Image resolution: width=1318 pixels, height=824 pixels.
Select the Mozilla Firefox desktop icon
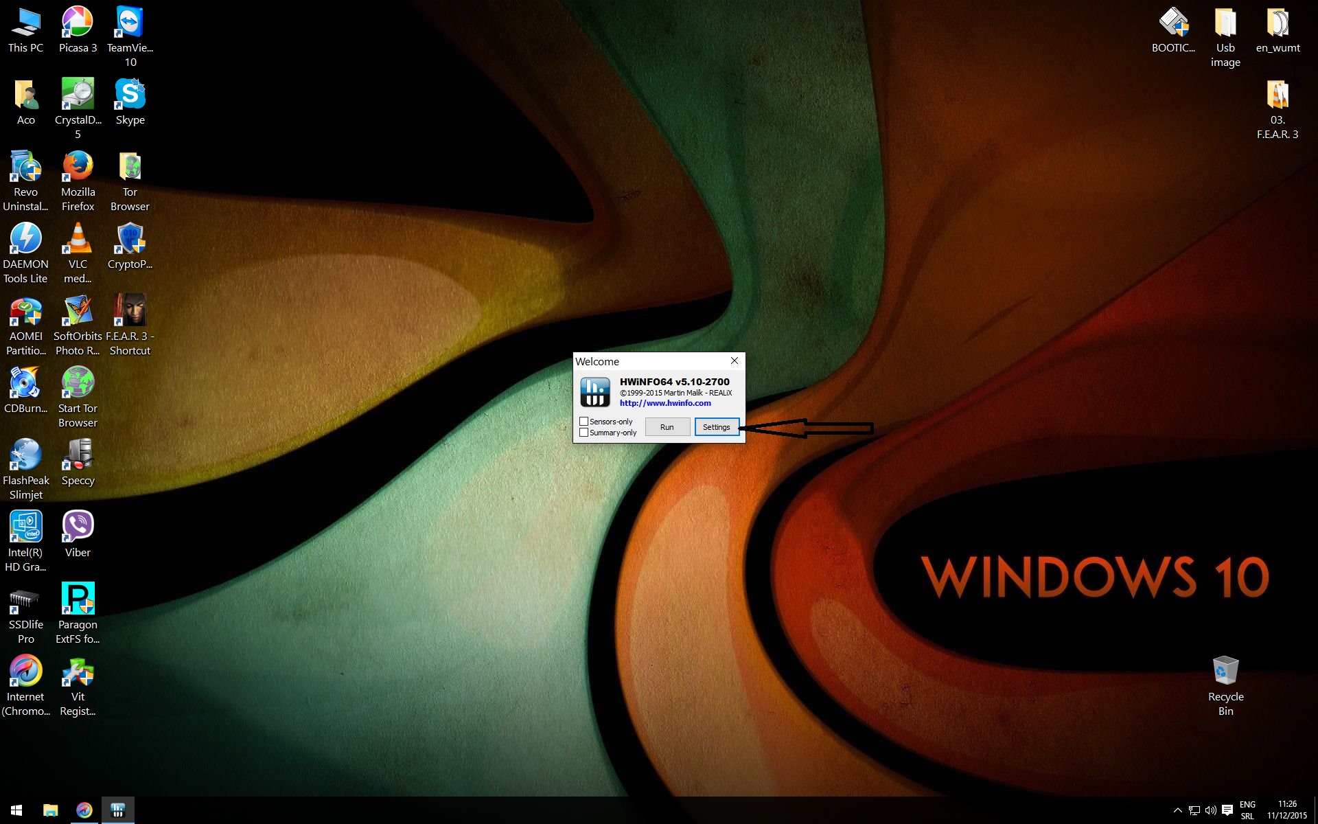pyautogui.click(x=78, y=168)
